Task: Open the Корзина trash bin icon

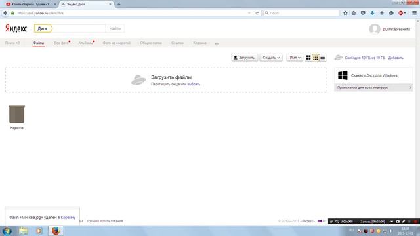Action: [x=16, y=114]
